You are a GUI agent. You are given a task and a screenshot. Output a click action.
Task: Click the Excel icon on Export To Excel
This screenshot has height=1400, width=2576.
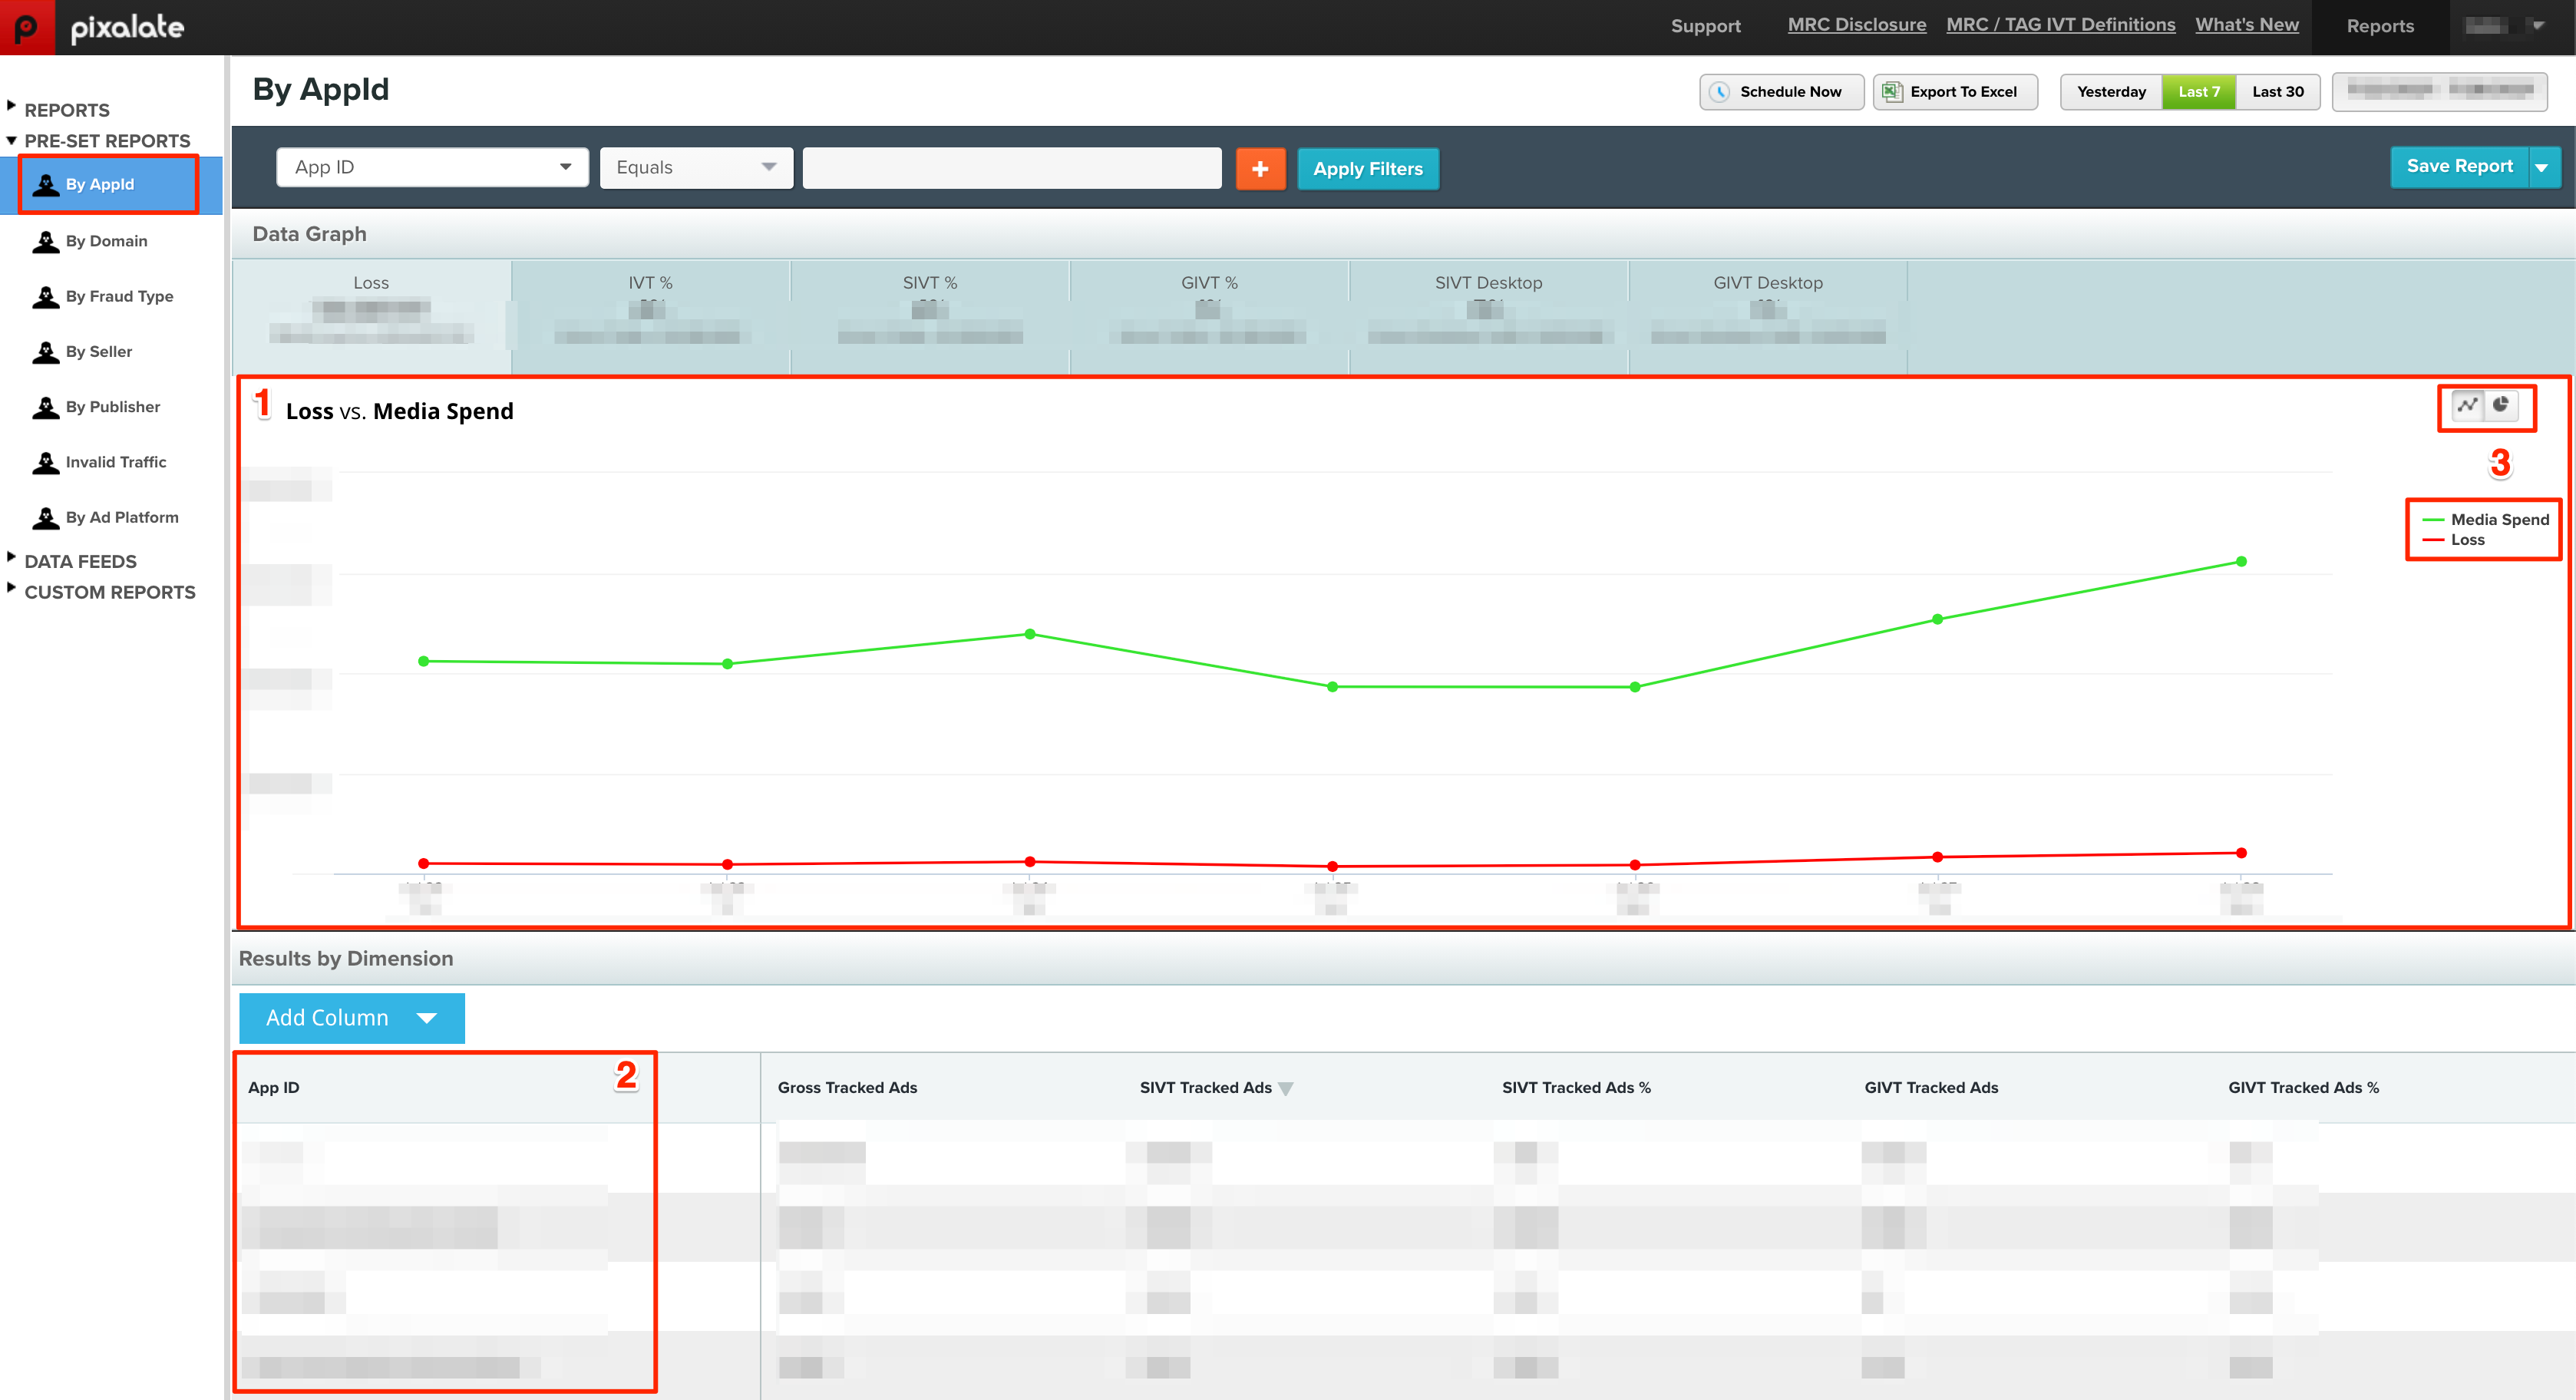(1891, 92)
